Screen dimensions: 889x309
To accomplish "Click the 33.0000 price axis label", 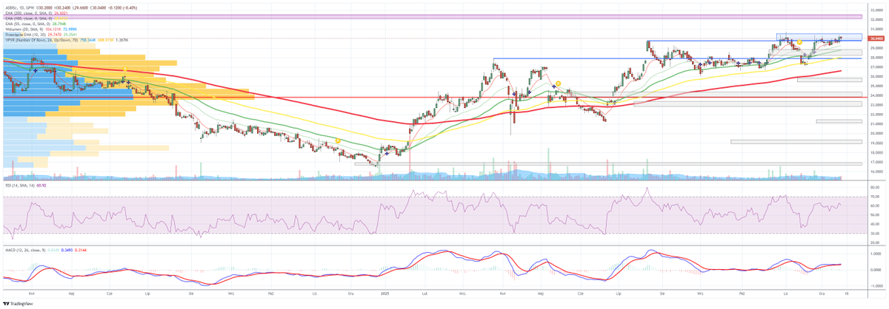I will pos(876,9).
